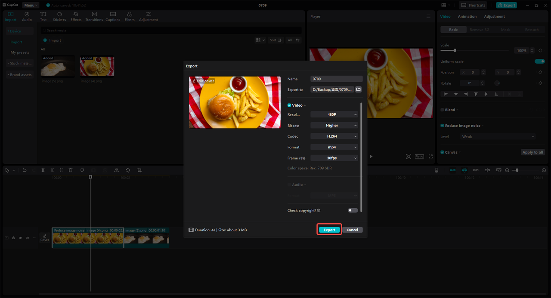
Task: Click the Crop icon in timeline toolbar
Action: 139,170
